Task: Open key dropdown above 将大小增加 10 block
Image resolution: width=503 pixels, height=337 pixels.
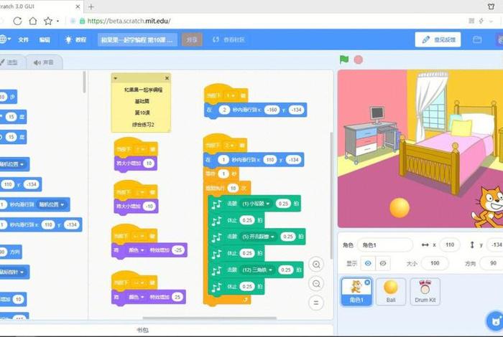Action: click(141, 149)
